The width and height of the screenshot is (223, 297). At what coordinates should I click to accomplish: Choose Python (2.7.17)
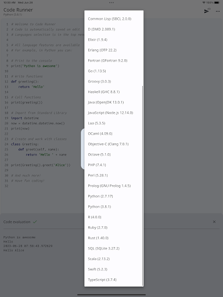tap(114, 196)
